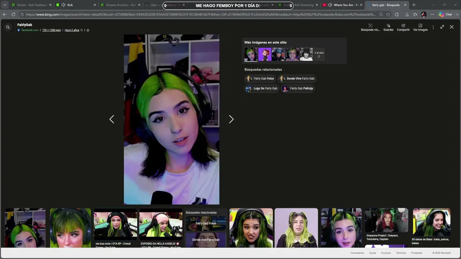The width and height of the screenshot is (461, 259).
Task: Open the Ir al sitio link
Action: [319, 54]
